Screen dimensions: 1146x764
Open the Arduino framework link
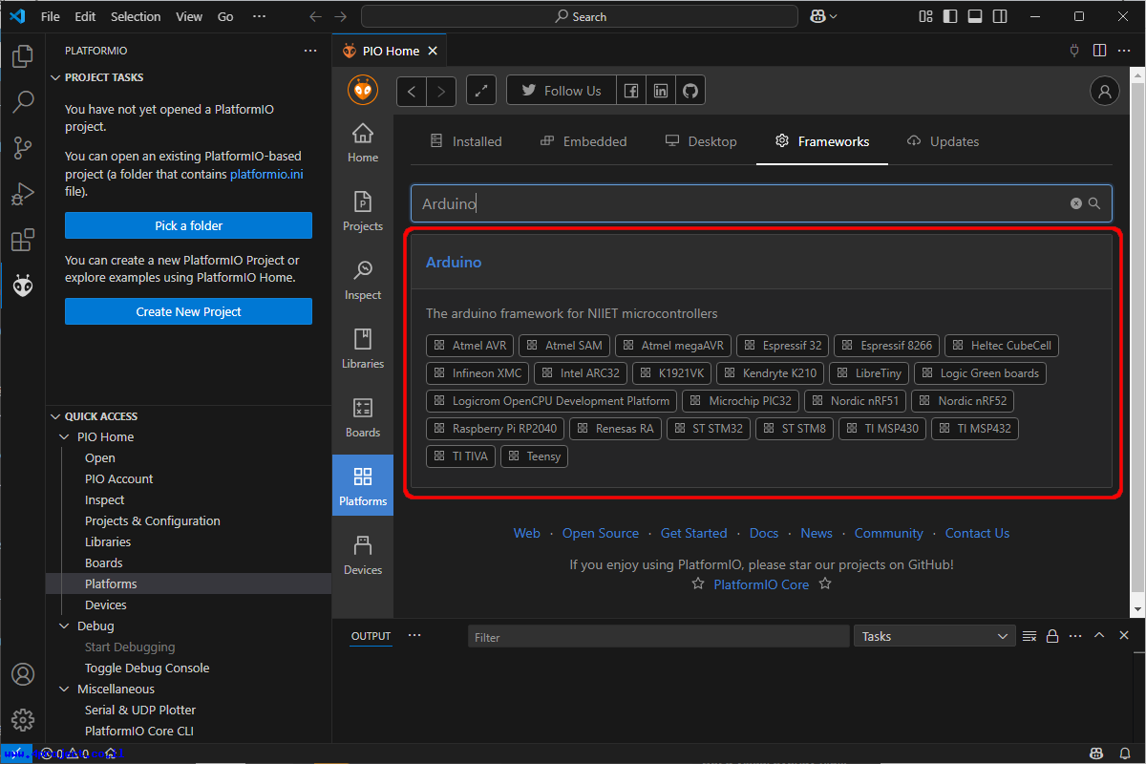[454, 262]
